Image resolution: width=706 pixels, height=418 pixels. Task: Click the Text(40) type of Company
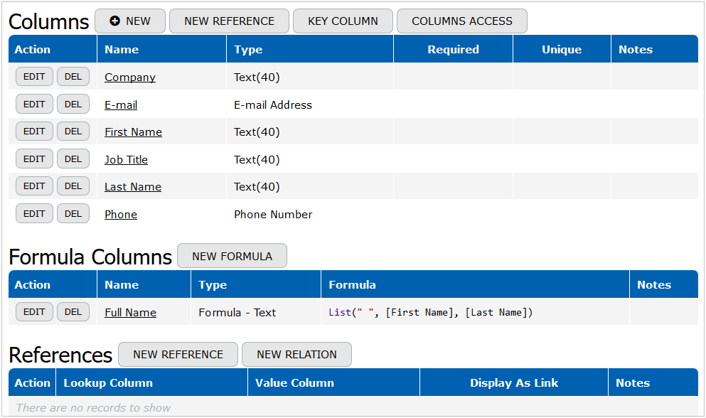pyautogui.click(x=257, y=77)
